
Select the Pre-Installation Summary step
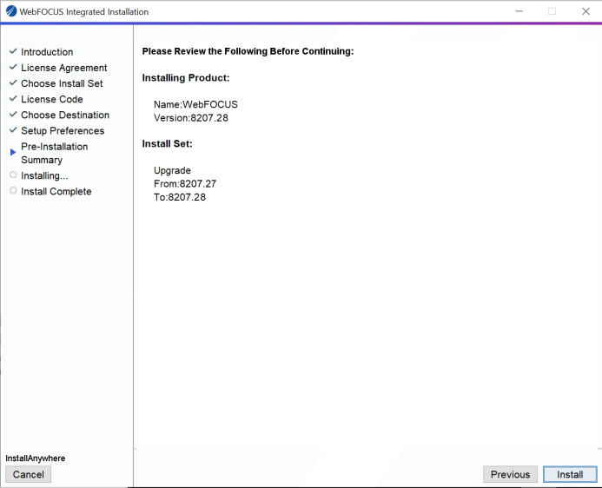click(x=54, y=153)
